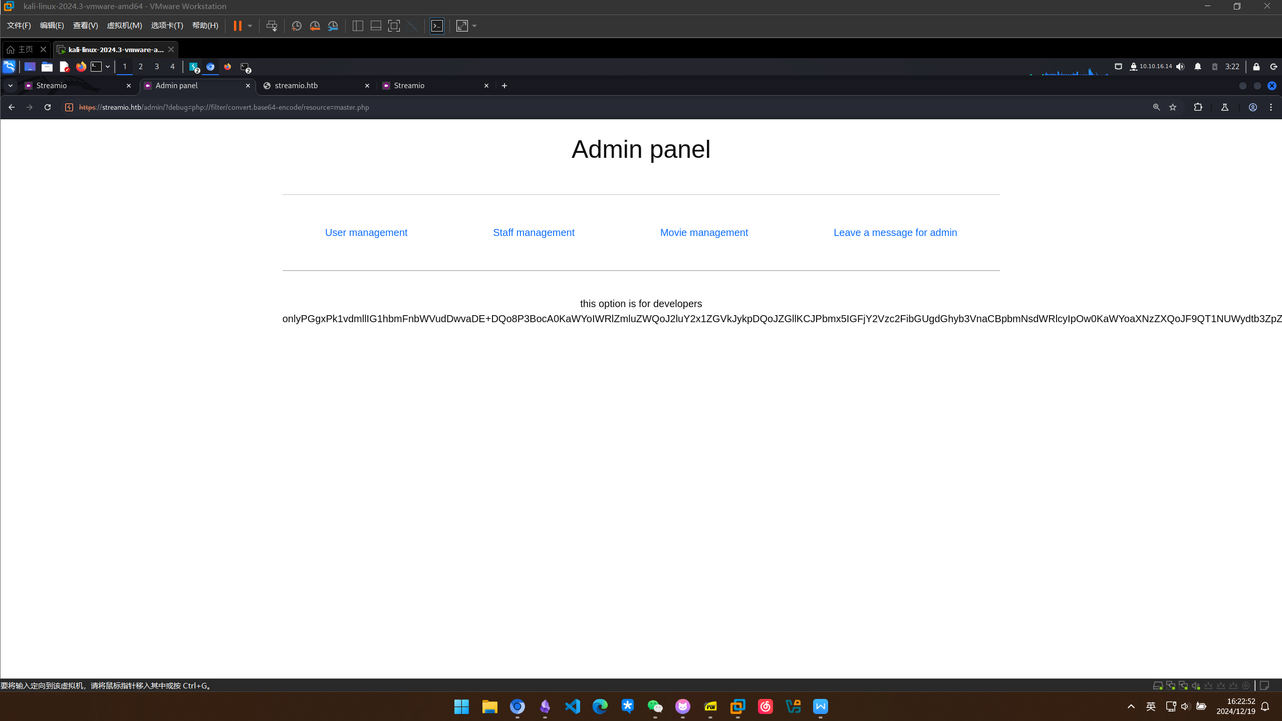Click Leave a message for admin

(x=895, y=232)
